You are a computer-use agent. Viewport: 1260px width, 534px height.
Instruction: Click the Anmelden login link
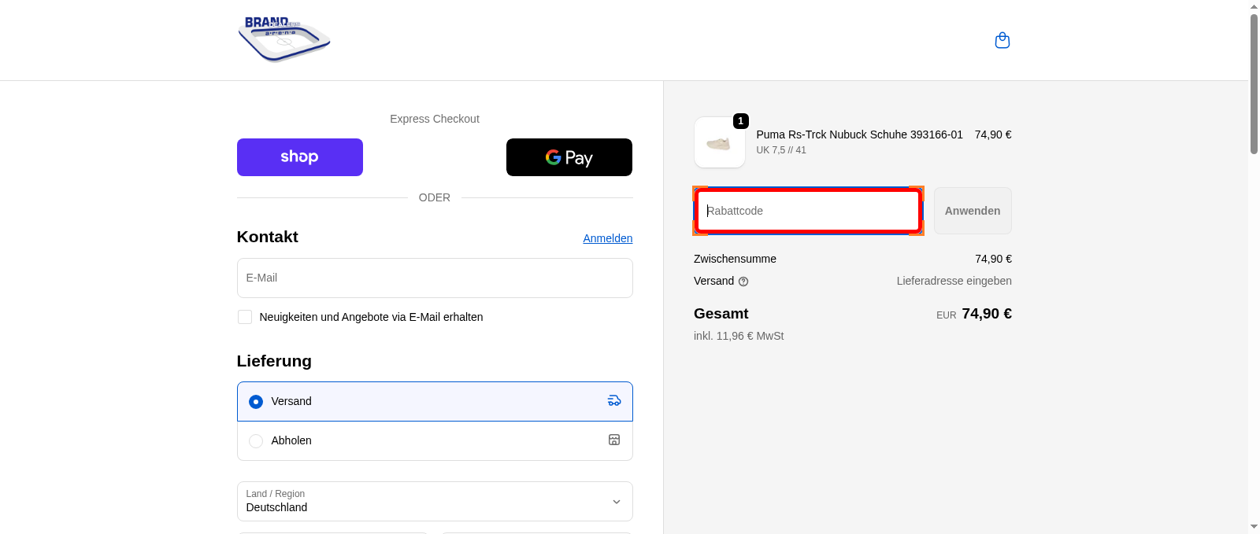coord(607,238)
